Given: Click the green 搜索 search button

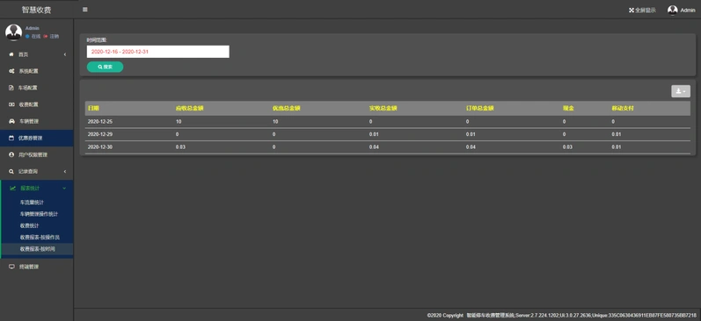Looking at the screenshot, I should pos(105,67).
